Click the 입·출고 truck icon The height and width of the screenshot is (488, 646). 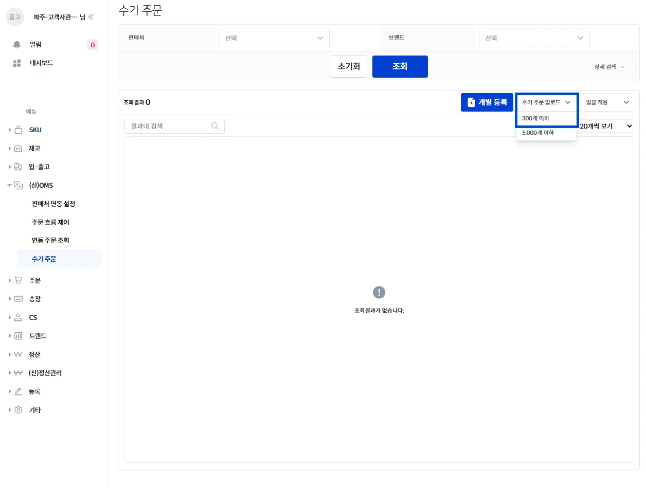(x=18, y=167)
